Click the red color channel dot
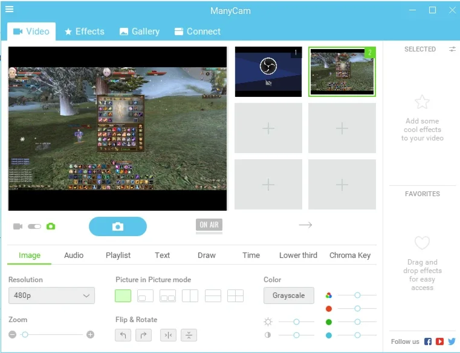The width and height of the screenshot is (460, 353). pyautogui.click(x=329, y=309)
